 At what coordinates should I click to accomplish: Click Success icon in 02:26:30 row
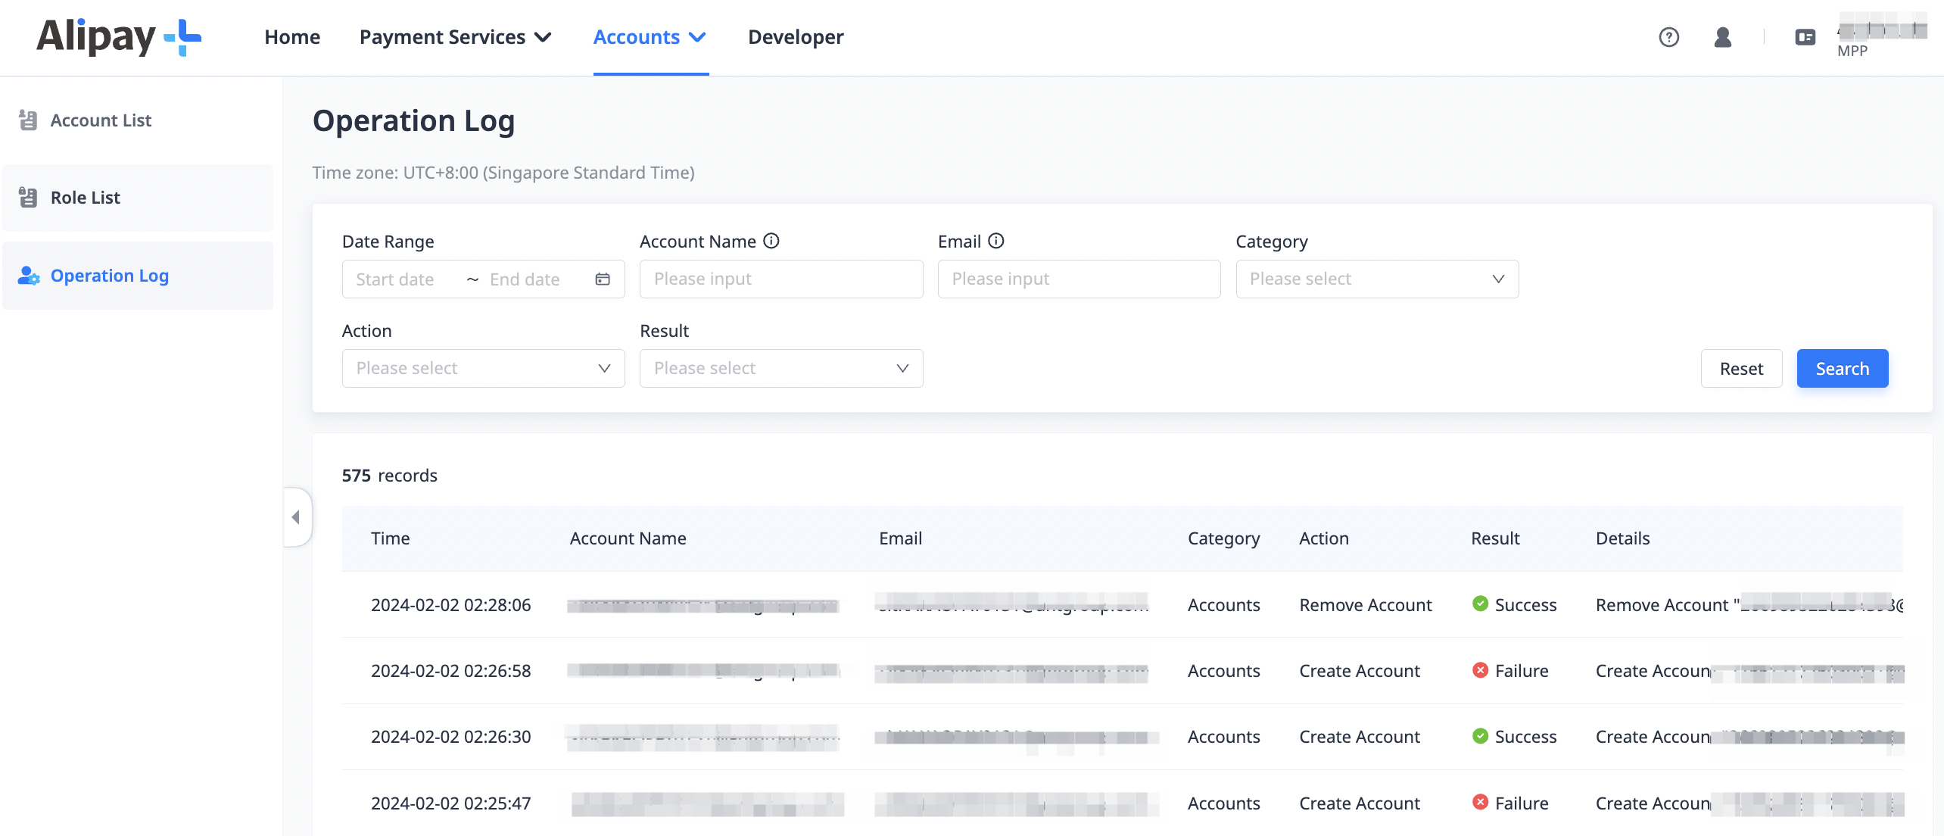[1480, 736]
